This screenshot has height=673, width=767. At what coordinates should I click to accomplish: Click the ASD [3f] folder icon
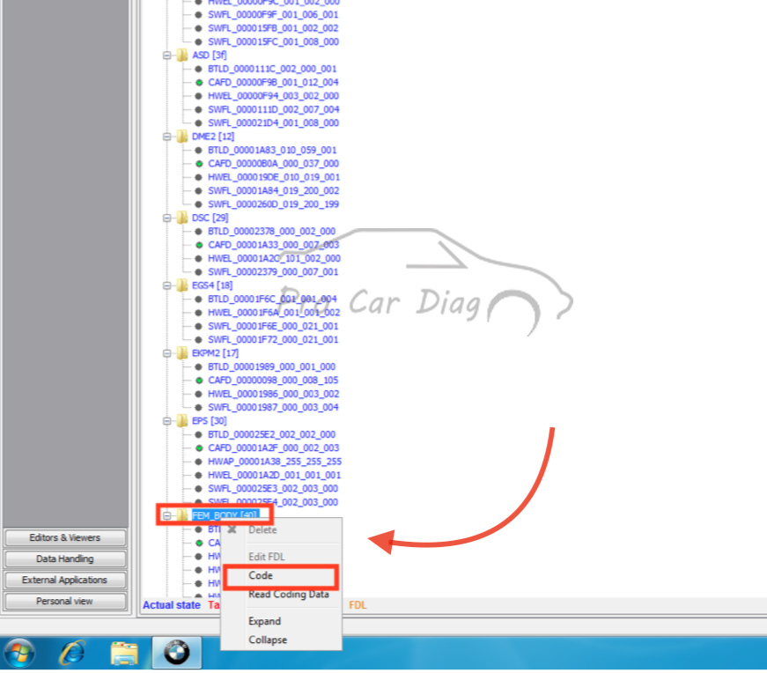182,55
